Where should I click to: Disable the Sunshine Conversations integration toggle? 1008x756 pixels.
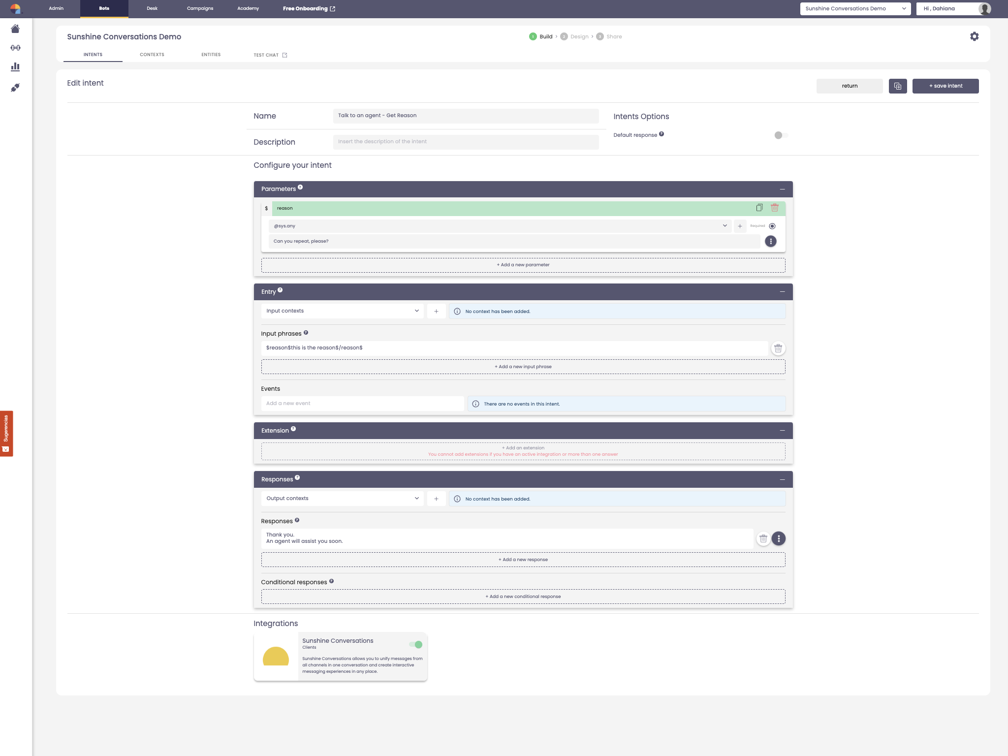point(415,644)
